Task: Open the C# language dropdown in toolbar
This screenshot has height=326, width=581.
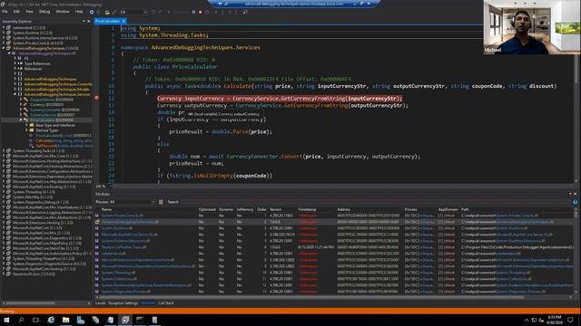Action: 133,12
